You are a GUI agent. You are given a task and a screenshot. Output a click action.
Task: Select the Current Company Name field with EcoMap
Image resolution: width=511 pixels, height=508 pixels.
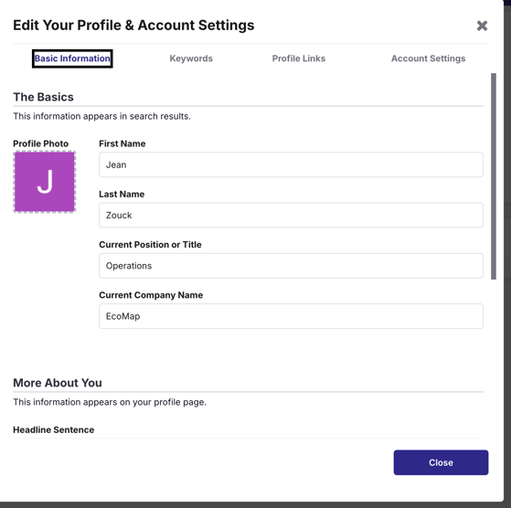291,316
